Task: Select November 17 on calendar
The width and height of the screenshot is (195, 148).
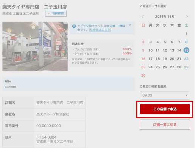Action: click(150, 59)
